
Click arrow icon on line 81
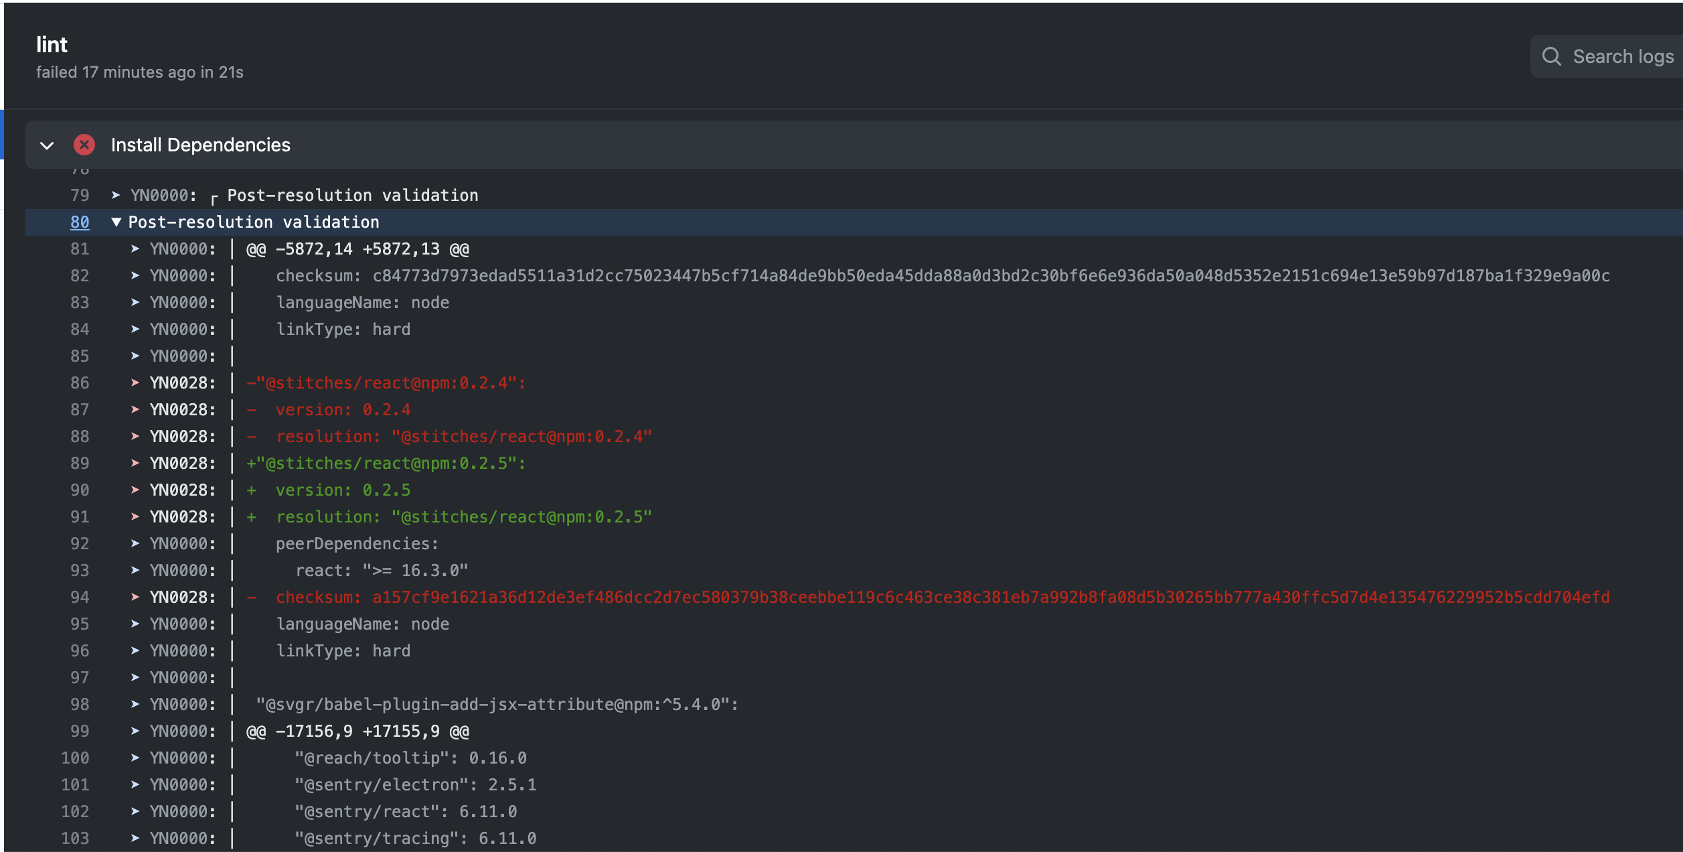click(135, 248)
